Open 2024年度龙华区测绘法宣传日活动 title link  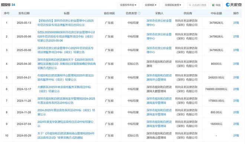click(65, 124)
